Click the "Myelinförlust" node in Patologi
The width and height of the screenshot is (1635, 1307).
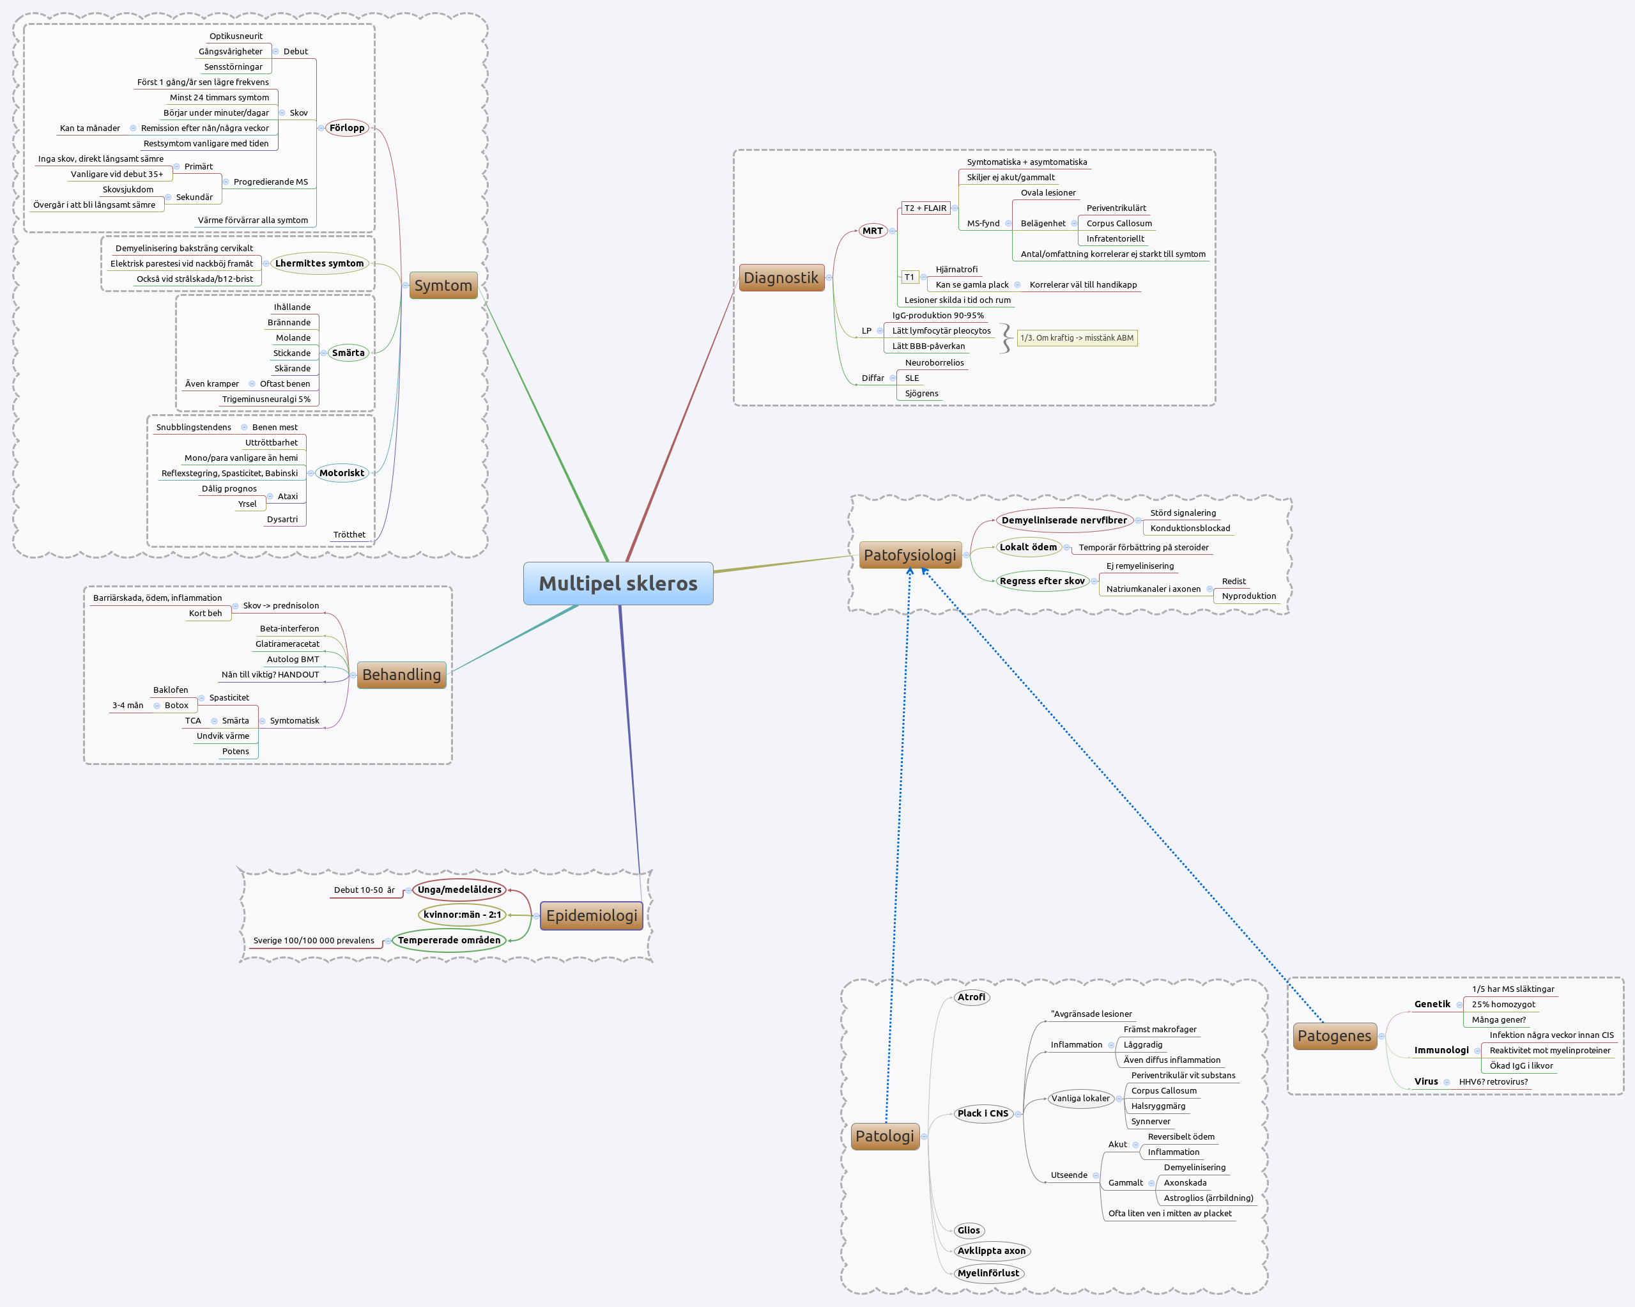(x=990, y=1273)
